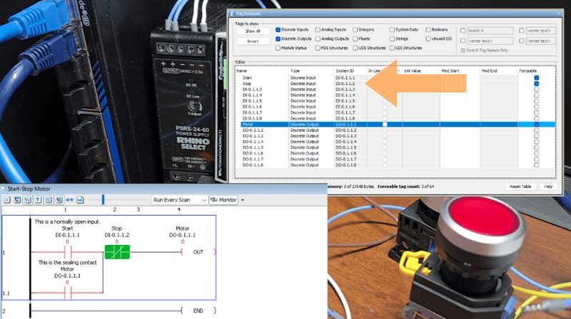Enable the Integers checkbox
Image resolution: width=571 pixels, height=319 pixels.
pos(355,30)
